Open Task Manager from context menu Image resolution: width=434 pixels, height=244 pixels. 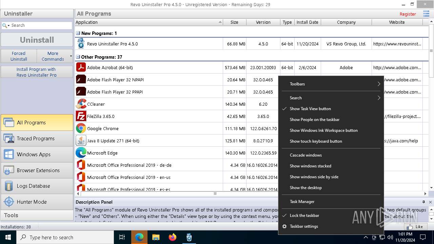point(331,202)
